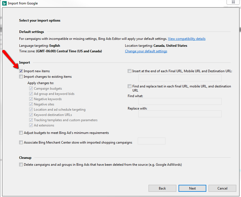Enable Insert at end of each URL
Screen dimensions: 241x197
129,71
